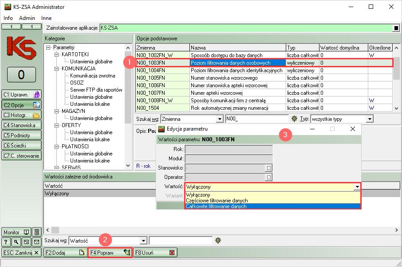The image size is (402, 267).
Task: Click the magnifier search icon button
Action: pyautogui.click(x=16, y=242)
